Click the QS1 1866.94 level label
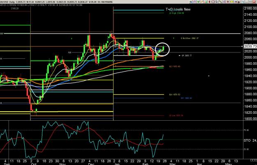This screenshot has height=165, width=257. coord(186,98)
